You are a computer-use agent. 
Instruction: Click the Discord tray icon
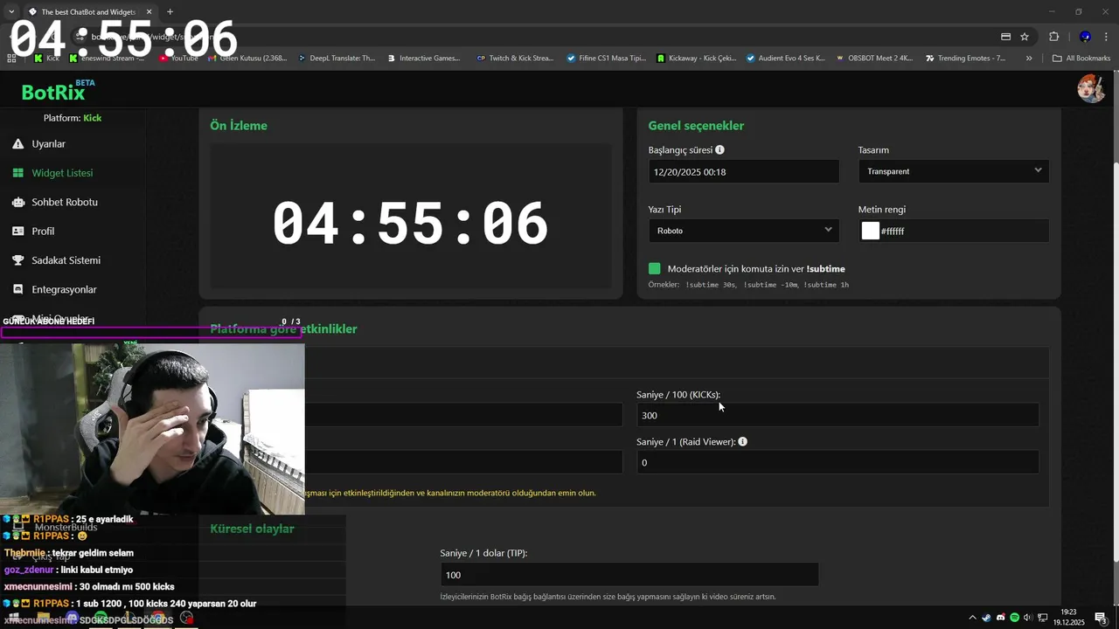1001,618
